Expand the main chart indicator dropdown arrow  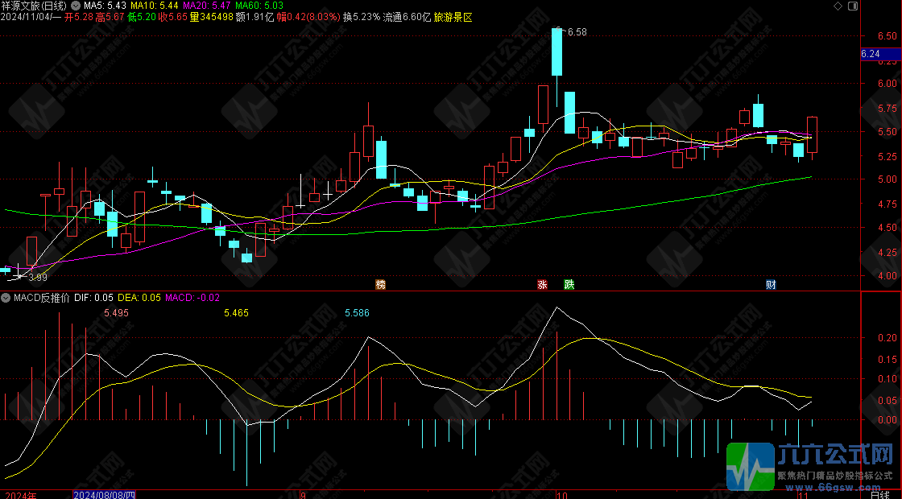coord(77,6)
